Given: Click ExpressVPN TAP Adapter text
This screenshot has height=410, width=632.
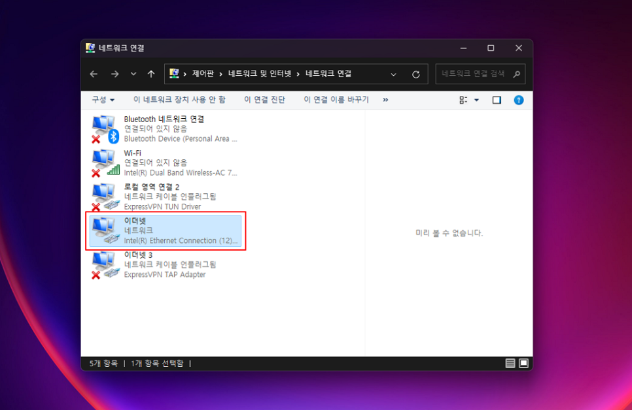Looking at the screenshot, I should [x=164, y=274].
